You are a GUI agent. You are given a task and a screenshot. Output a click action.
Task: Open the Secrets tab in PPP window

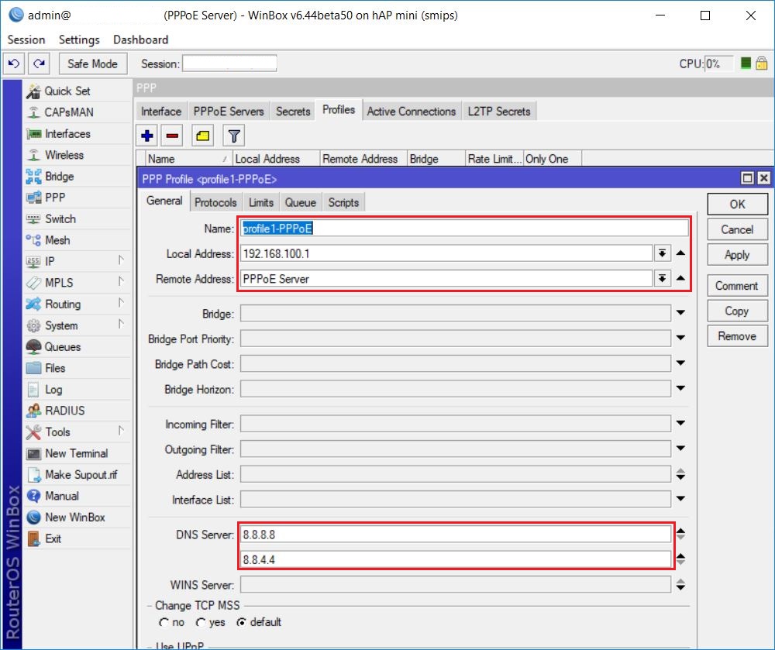coord(293,111)
